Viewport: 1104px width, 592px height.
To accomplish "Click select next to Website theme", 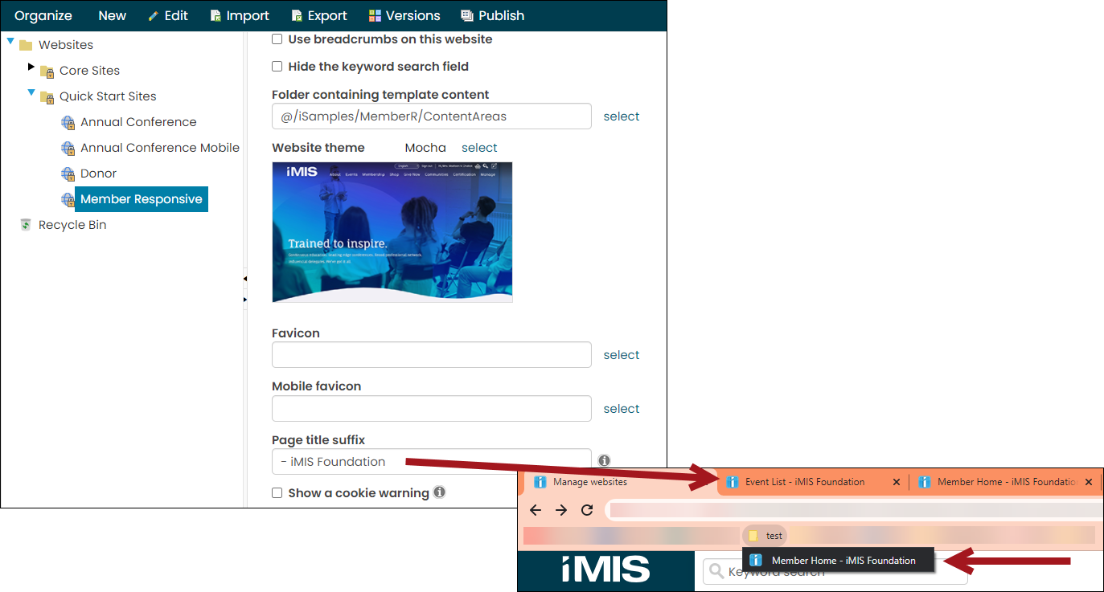I will point(479,148).
